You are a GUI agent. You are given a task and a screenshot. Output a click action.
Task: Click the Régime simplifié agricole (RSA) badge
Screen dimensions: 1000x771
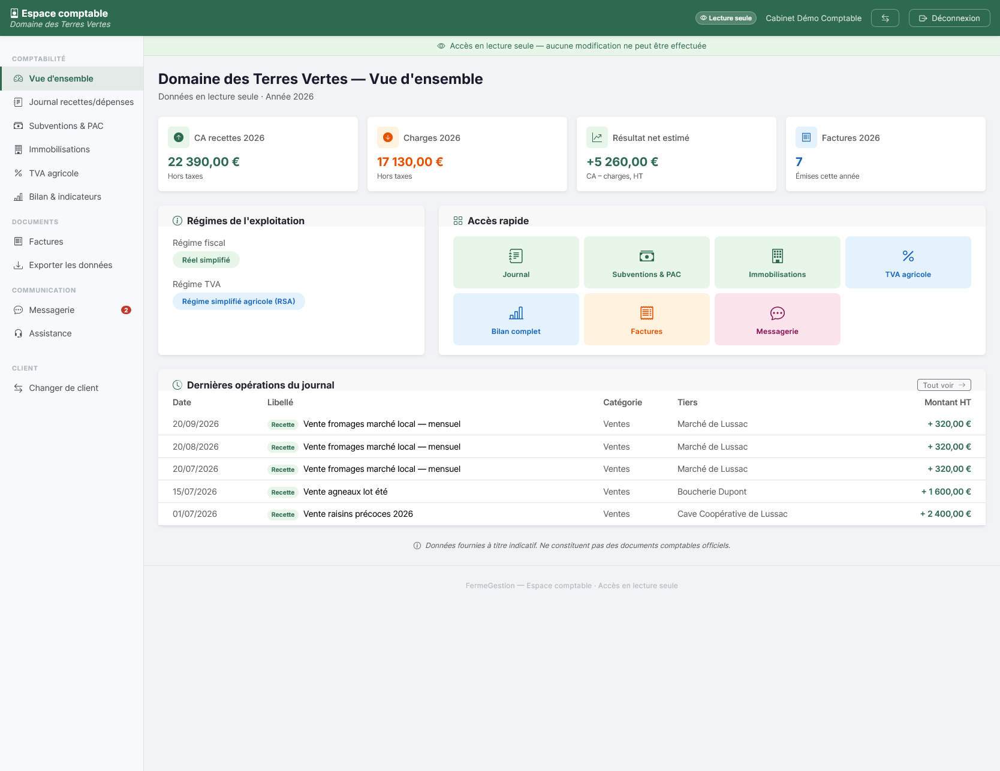[239, 301]
